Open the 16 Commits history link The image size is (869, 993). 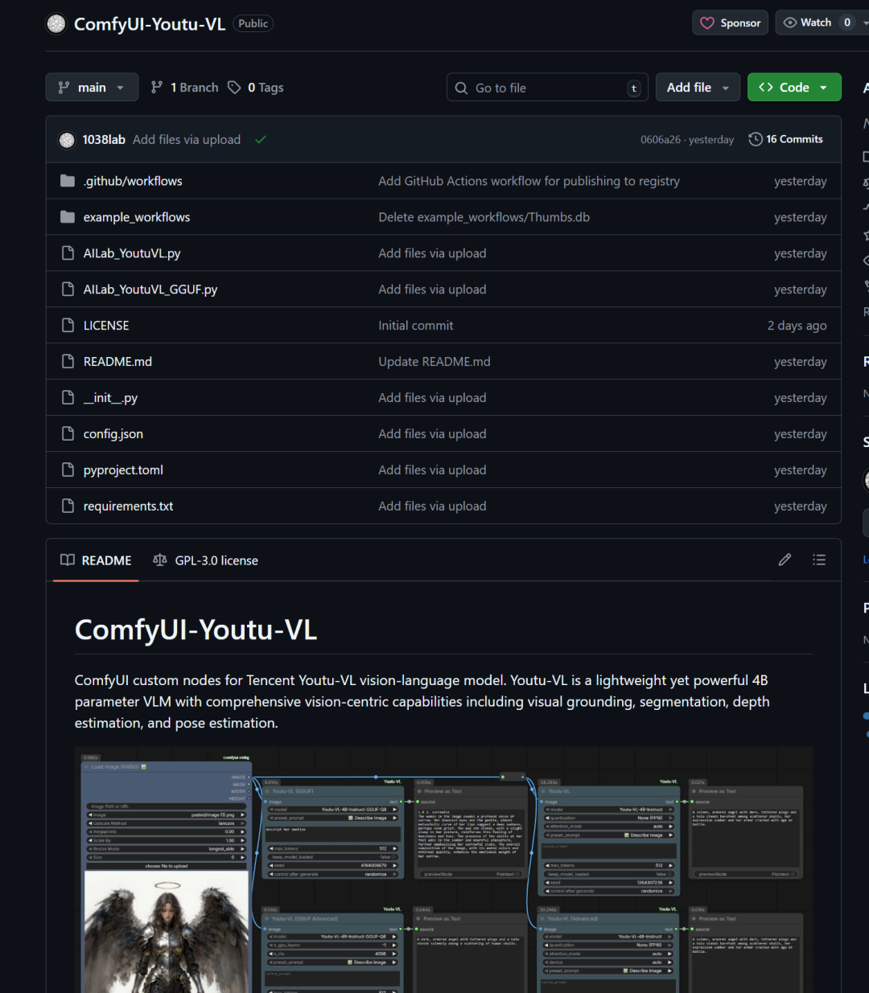pyautogui.click(x=785, y=139)
